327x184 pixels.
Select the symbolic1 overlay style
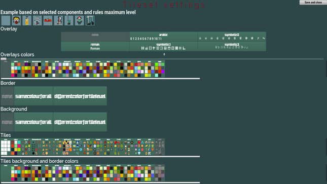pyautogui.click(x=163, y=46)
